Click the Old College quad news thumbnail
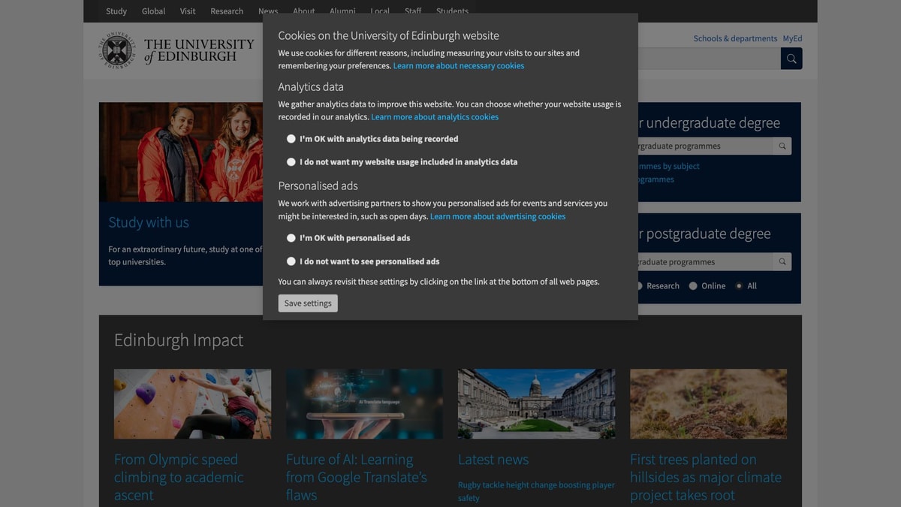The height and width of the screenshot is (507, 901). tap(536, 403)
